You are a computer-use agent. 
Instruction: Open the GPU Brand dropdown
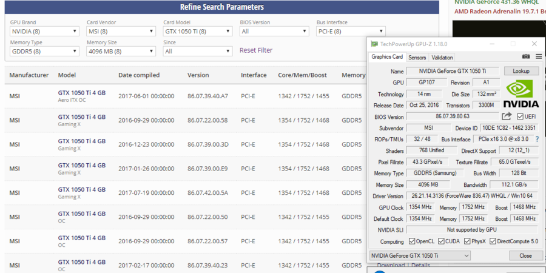(44, 32)
